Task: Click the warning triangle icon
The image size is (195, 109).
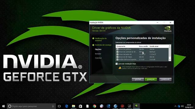Action: 120,68
